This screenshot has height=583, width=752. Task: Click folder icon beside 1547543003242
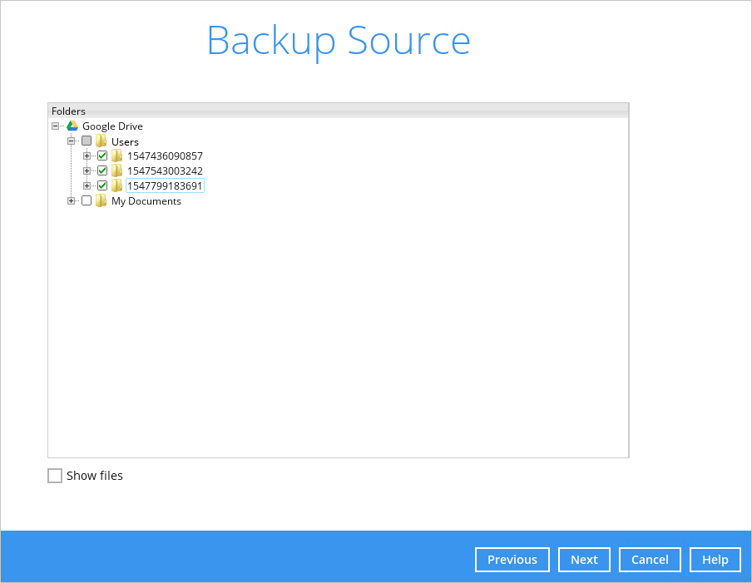click(116, 170)
